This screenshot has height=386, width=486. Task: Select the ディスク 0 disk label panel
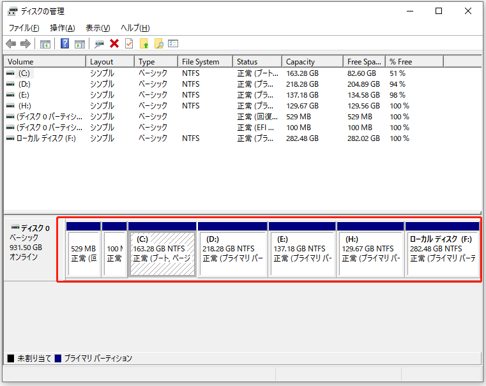pos(31,249)
